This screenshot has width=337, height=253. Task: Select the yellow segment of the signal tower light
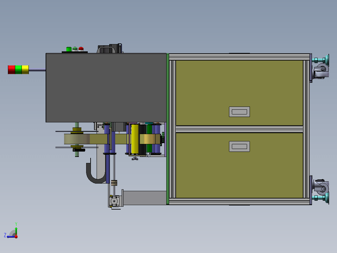[25, 70]
